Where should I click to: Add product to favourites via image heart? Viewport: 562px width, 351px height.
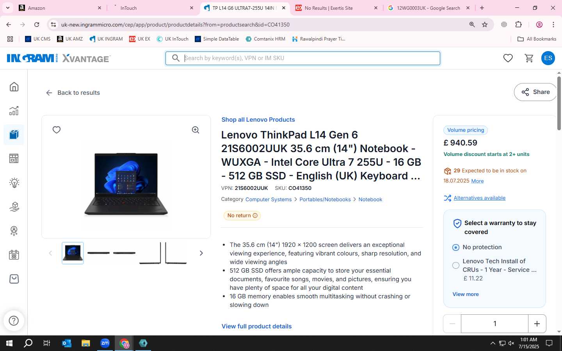[57, 130]
